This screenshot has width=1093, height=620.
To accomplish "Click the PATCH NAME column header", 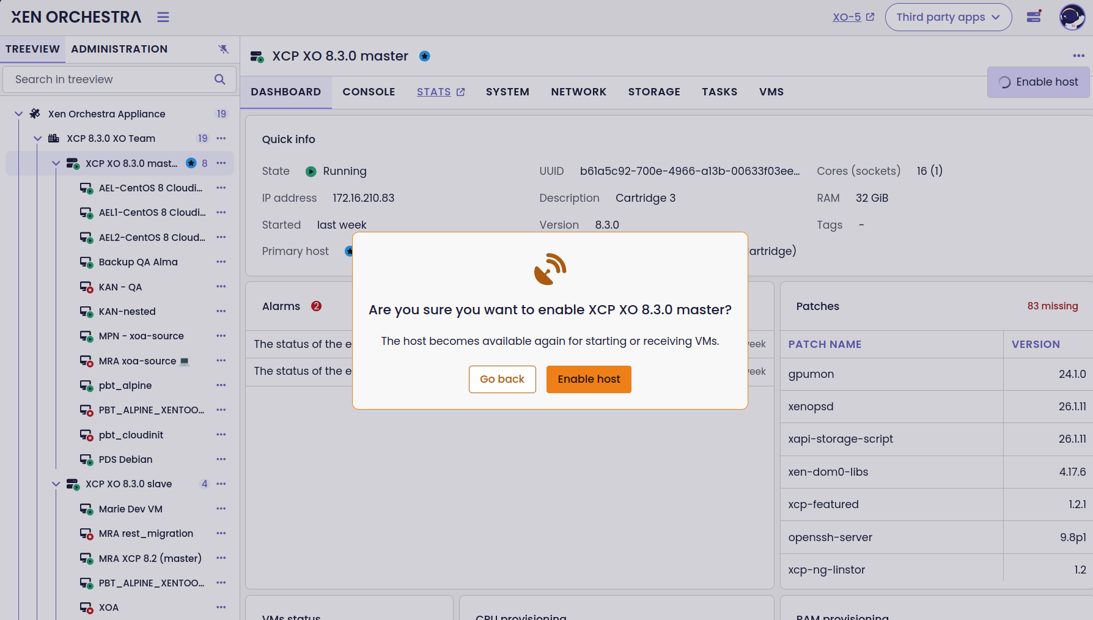I will coord(825,344).
